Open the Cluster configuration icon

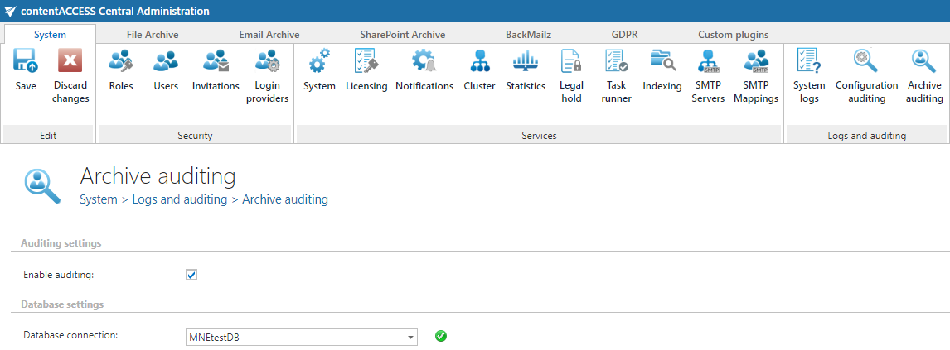[x=479, y=62]
